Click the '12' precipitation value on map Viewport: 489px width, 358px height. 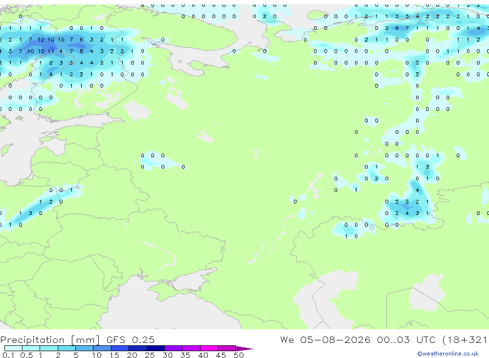pos(41,40)
